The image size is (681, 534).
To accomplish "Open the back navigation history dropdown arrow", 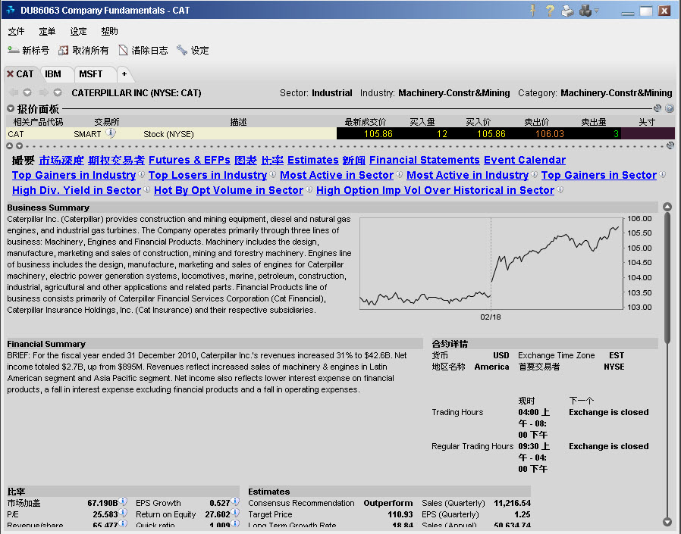I will point(27,93).
